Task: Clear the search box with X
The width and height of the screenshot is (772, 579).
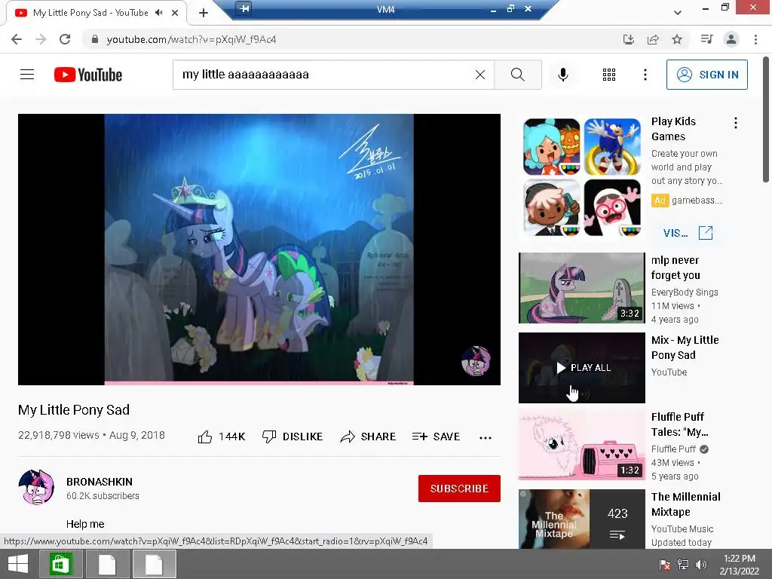Action: (480, 75)
